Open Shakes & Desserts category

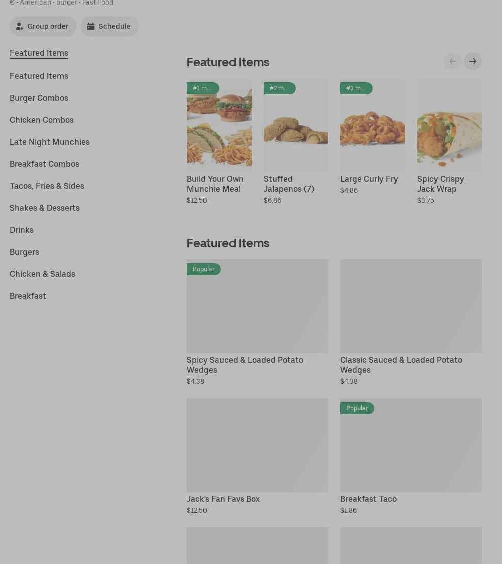(x=45, y=208)
